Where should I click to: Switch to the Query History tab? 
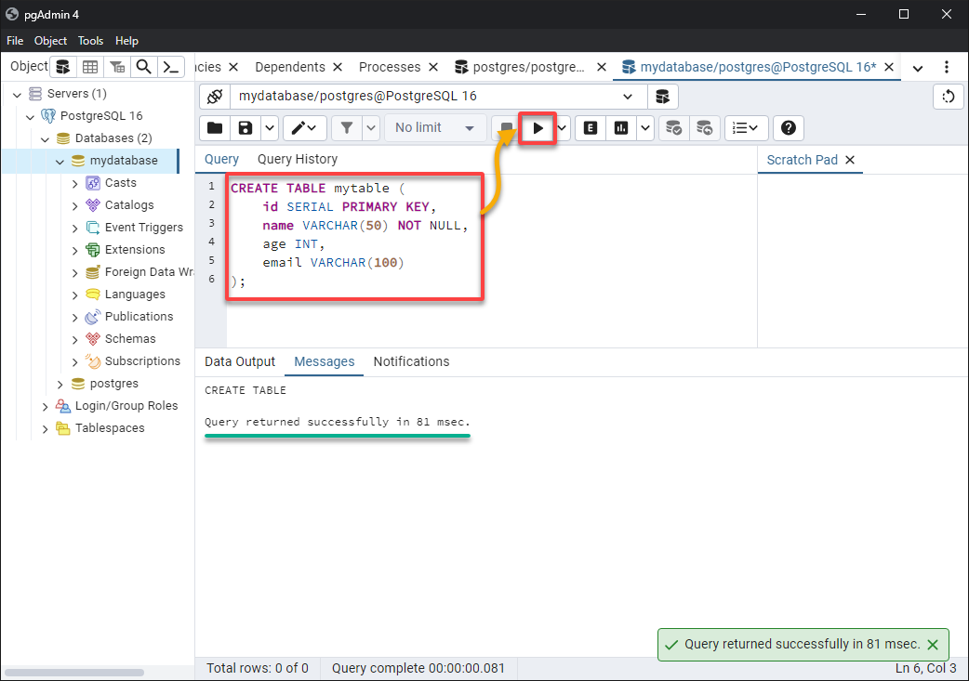point(298,159)
